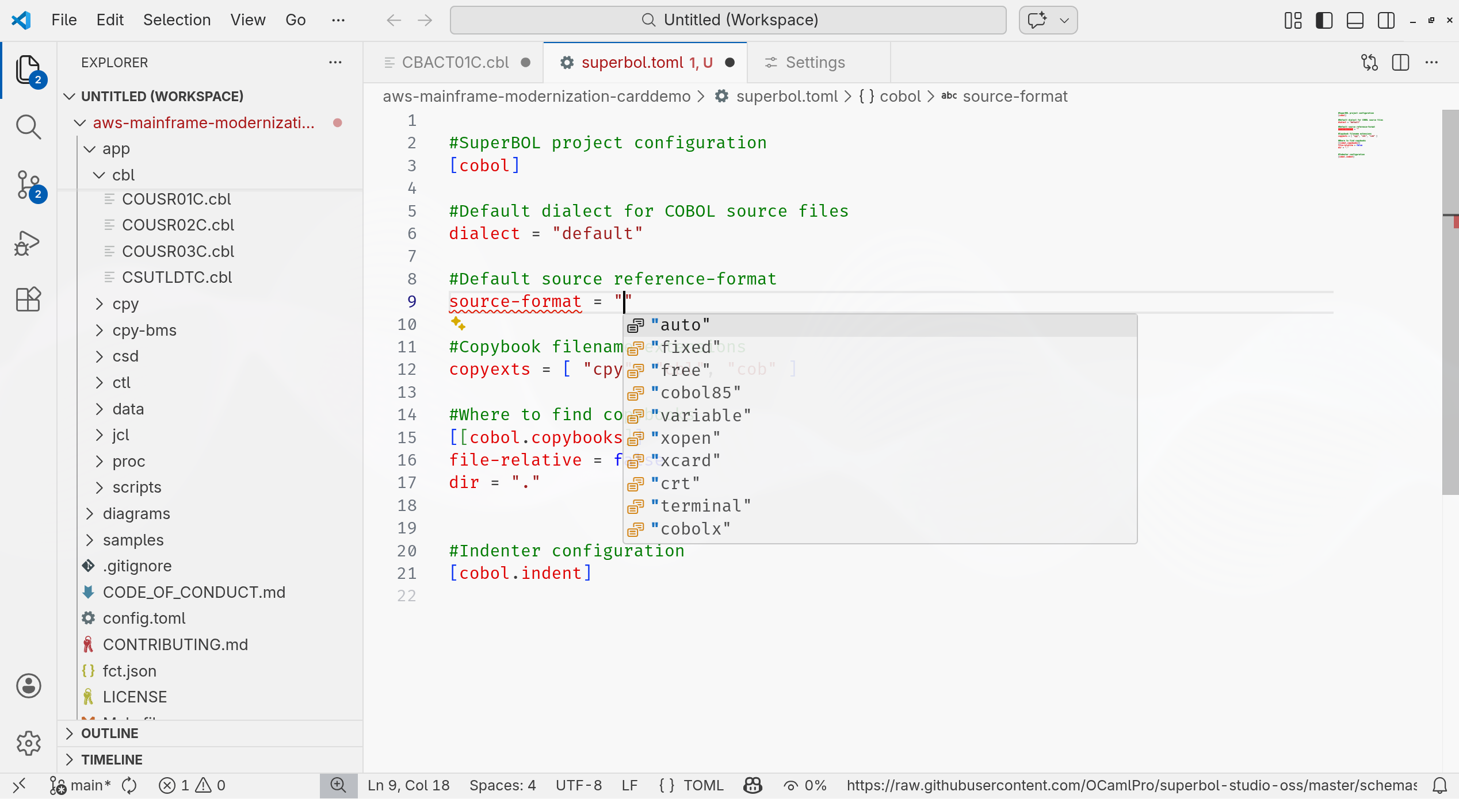
Task: Open editor More Actions menu
Action: (1431, 62)
